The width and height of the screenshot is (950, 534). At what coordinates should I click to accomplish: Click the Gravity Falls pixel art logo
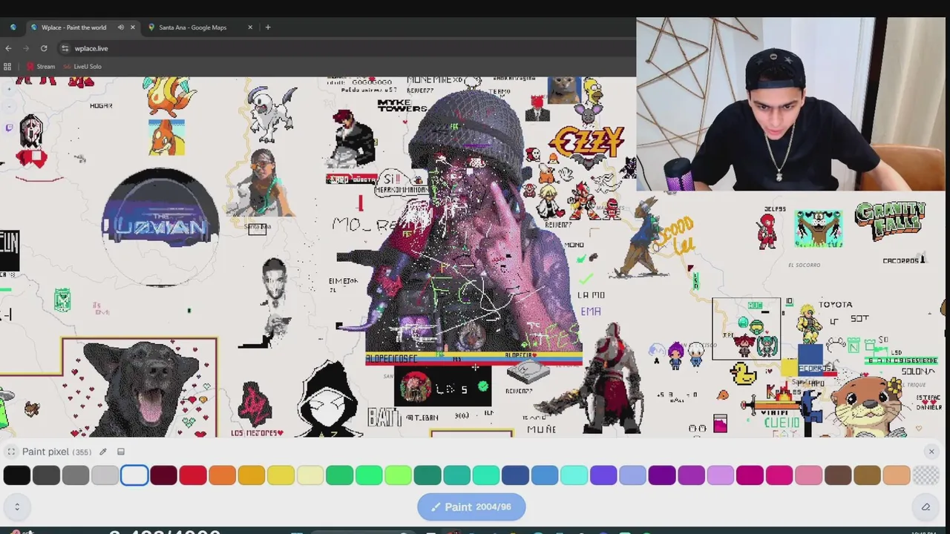click(890, 220)
